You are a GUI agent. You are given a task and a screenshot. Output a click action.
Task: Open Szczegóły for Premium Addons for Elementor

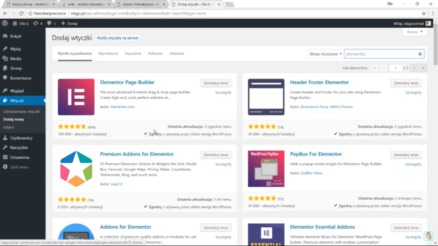pos(223,164)
